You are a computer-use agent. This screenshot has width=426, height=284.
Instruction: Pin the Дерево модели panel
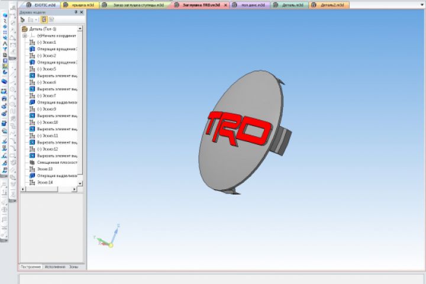point(76,12)
